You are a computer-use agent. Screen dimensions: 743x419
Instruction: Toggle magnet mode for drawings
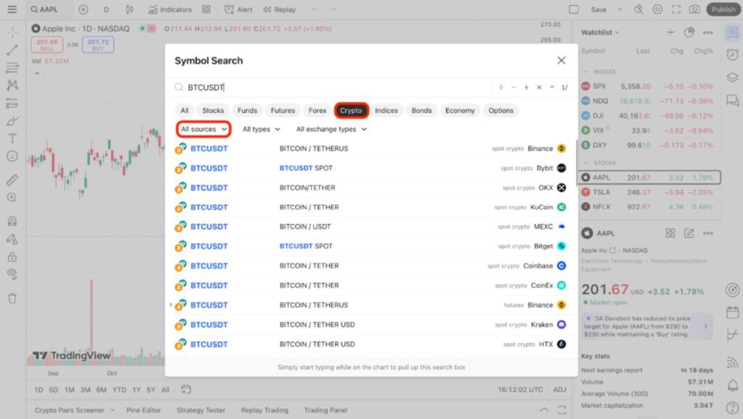(12, 221)
